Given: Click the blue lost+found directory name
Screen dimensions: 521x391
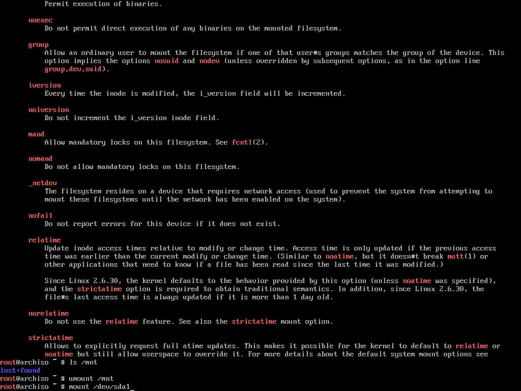Looking at the screenshot, I should (20, 371).
